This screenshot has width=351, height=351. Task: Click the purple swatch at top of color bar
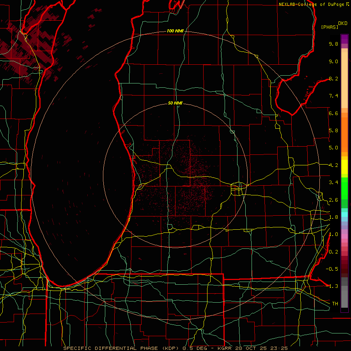click(344, 39)
